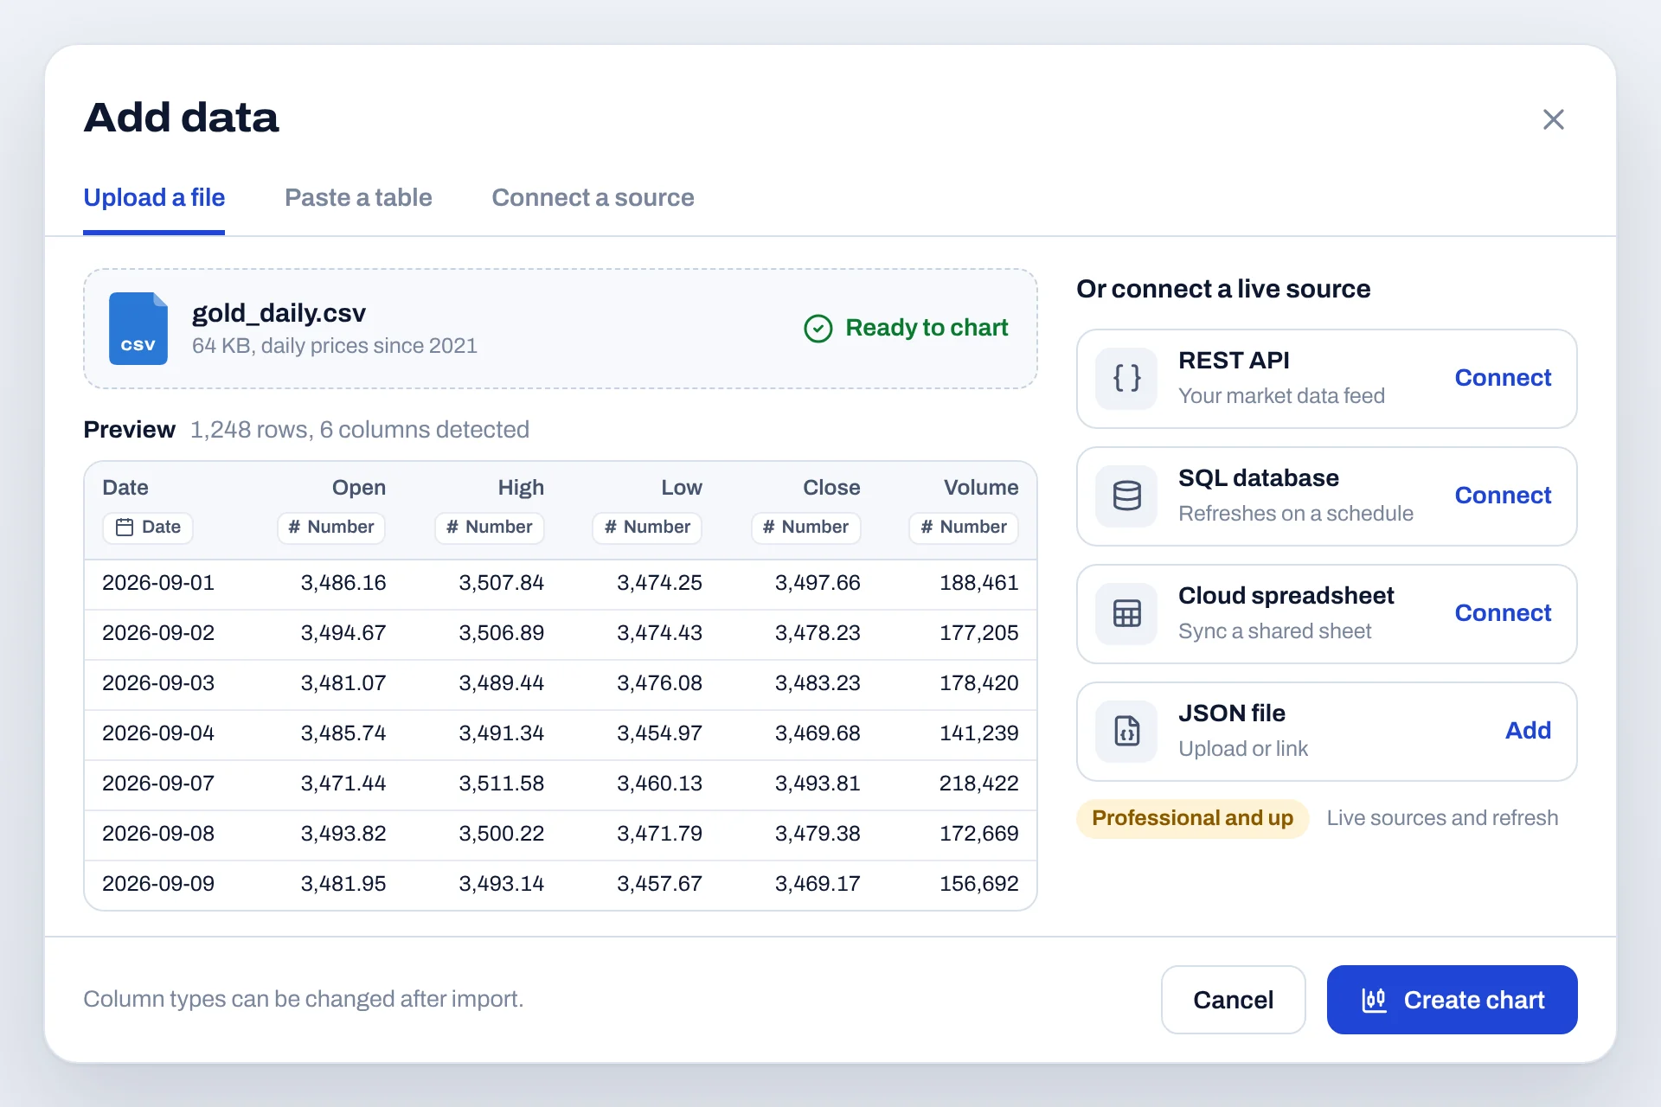Click the Close value 3,483.23
The height and width of the screenshot is (1107, 1661).
pyautogui.click(x=818, y=683)
